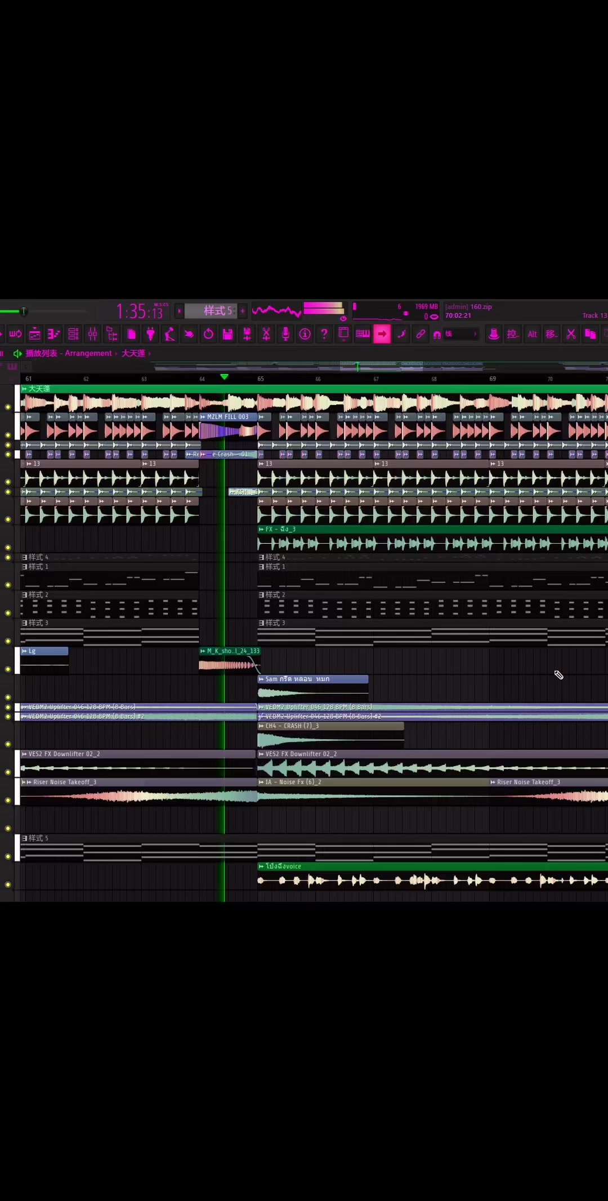Open Lg clip menu arrow
The width and height of the screenshot is (608, 1201).
tap(24, 651)
